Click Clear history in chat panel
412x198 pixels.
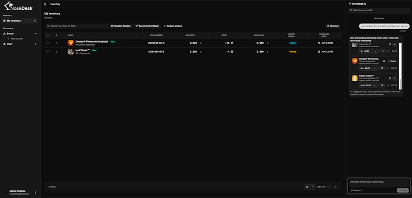pyautogui.click(x=379, y=18)
